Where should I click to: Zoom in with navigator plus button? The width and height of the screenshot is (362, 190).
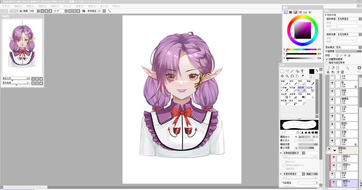(37, 79)
